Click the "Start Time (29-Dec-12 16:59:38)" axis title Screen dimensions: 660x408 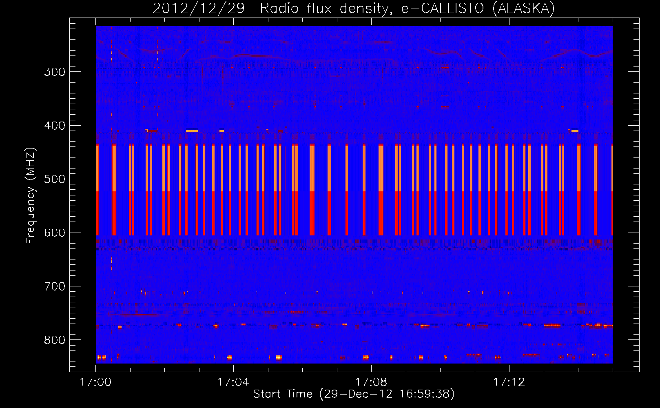click(354, 394)
